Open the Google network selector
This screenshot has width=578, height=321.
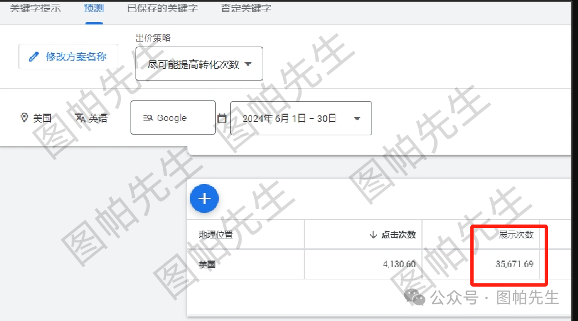173,117
